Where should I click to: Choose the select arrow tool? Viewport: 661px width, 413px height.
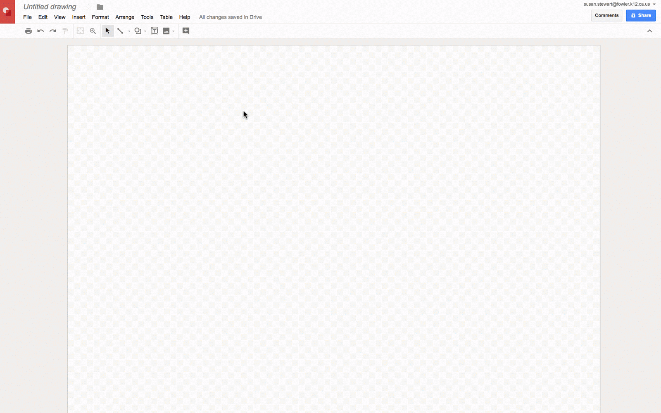[x=108, y=31]
